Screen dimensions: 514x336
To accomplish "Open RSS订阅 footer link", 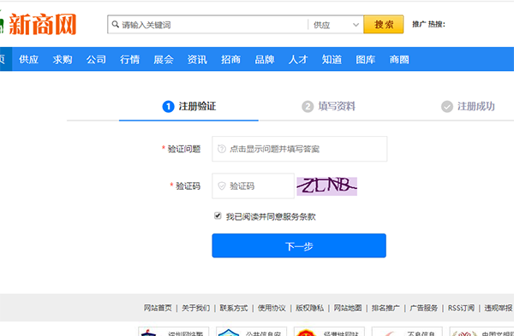I will click(x=461, y=308).
